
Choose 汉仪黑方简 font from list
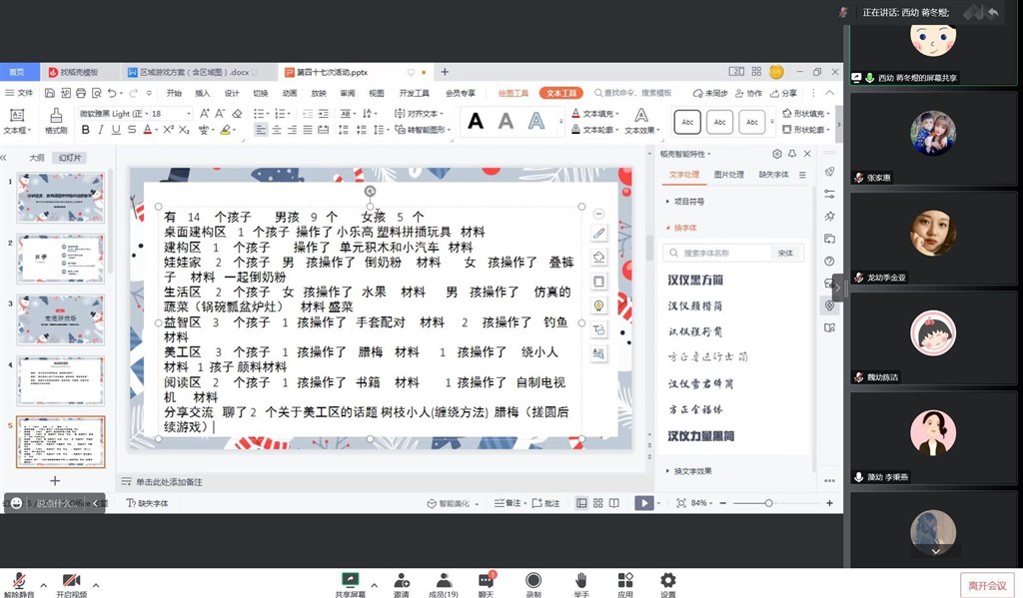(x=695, y=280)
